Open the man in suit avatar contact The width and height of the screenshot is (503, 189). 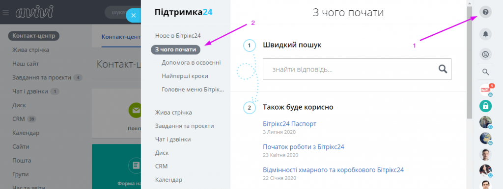click(485, 154)
